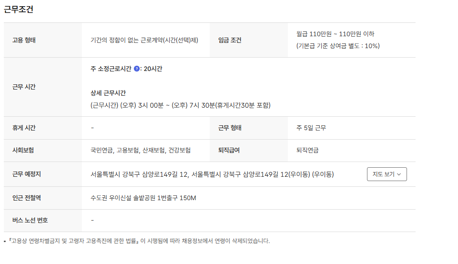Click the 월급 110만원 salary text
Image resolution: width=458 pixels, height=264 pixels.
click(x=335, y=34)
